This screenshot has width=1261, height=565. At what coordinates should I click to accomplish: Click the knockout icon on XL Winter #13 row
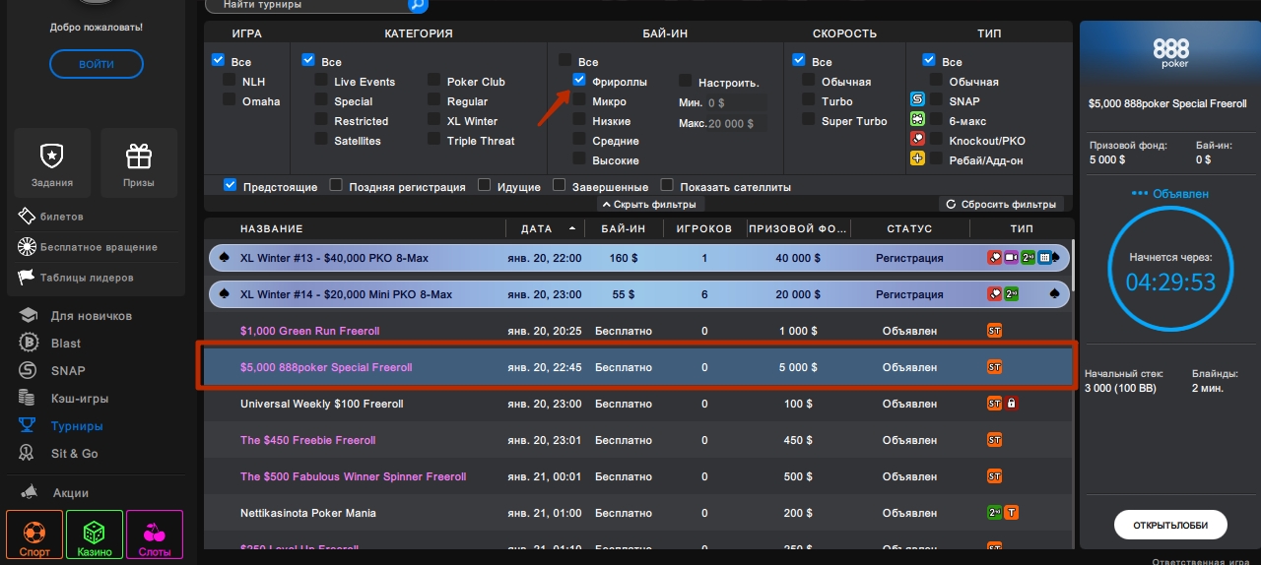(x=994, y=258)
